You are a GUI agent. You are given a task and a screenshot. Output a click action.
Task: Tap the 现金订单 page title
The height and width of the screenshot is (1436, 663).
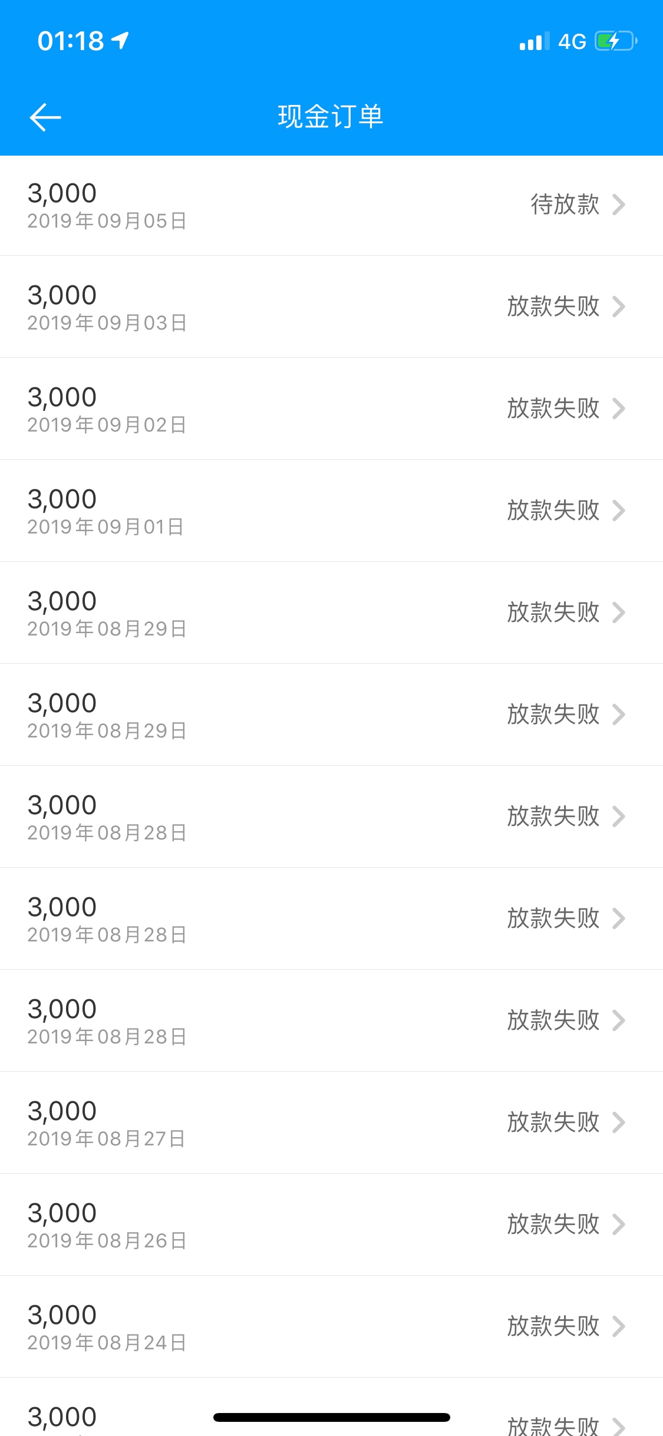click(331, 116)
